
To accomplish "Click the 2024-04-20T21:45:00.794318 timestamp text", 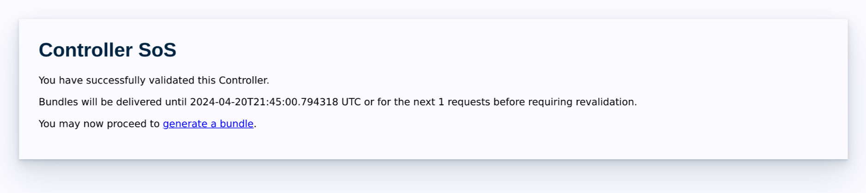I will tap(264, 102).
